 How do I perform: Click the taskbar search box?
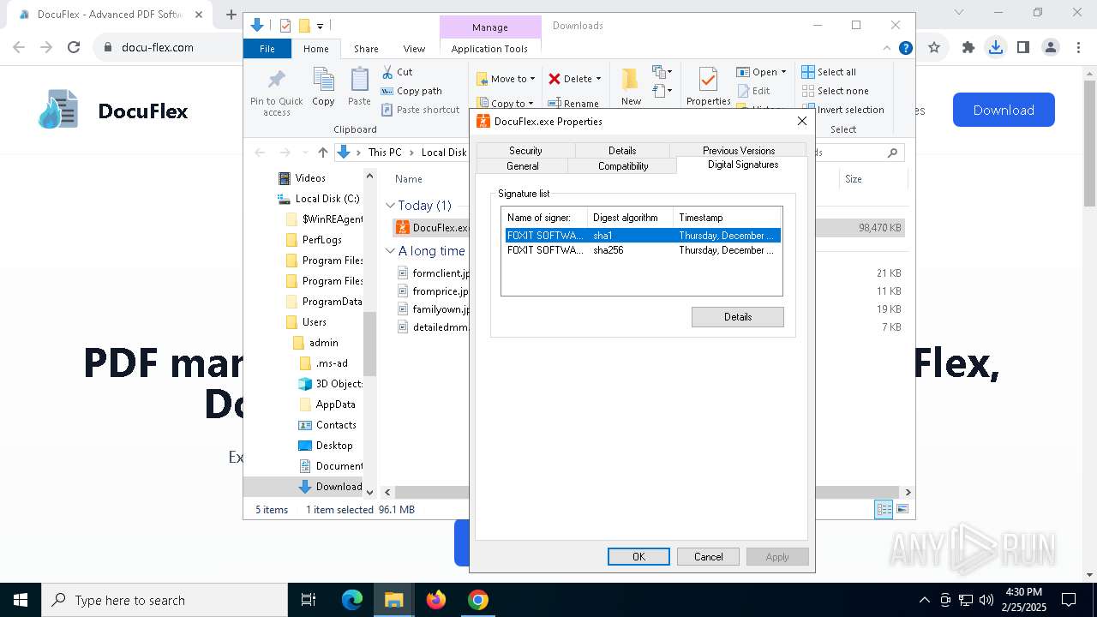165,600
